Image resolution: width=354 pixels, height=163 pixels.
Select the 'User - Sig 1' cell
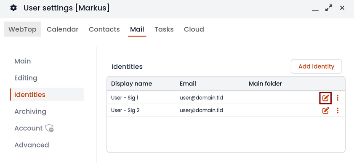125,98
